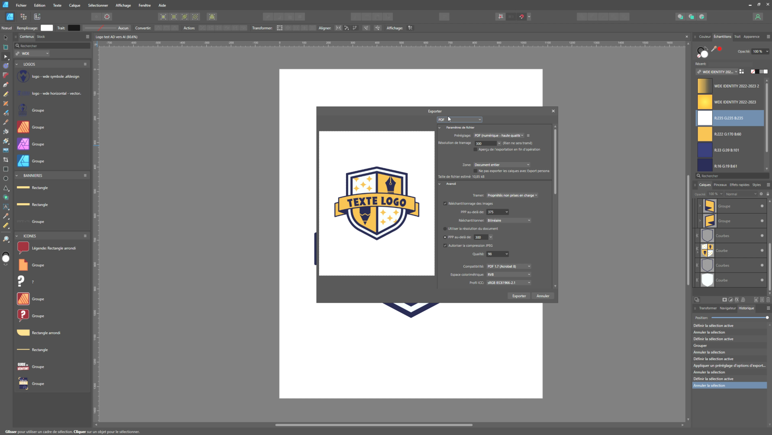Uncheck 'Autoriser la compression JPEG'
The height and width of the screenshot is (435, 772).
pos(445,246)
